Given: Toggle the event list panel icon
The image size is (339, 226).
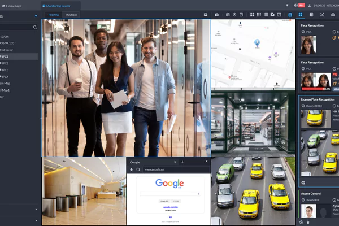Looking at the screenshot, I should [x=311, y=14].
